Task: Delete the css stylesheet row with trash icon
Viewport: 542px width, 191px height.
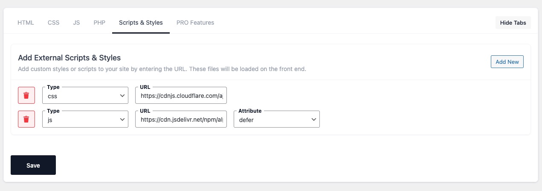Action: pos(26,95)
